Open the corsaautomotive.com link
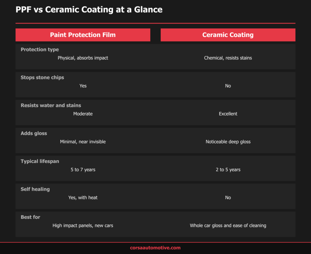 click(x=155, y=248)
